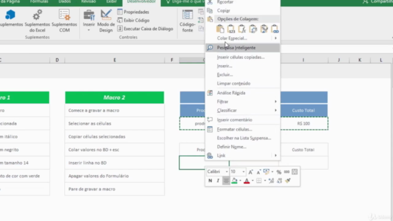Click Exibir Código in Controles group
This screenshot has width=393, height=221.
click(x=133, y=20)
